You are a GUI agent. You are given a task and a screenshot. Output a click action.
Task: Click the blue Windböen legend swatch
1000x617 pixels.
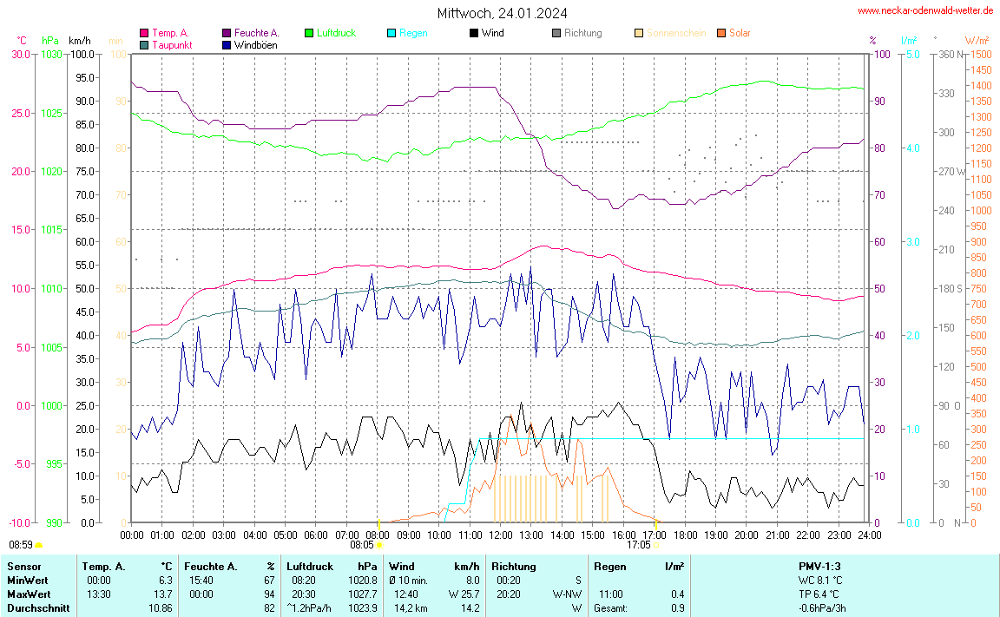click(x=227, y=44)
